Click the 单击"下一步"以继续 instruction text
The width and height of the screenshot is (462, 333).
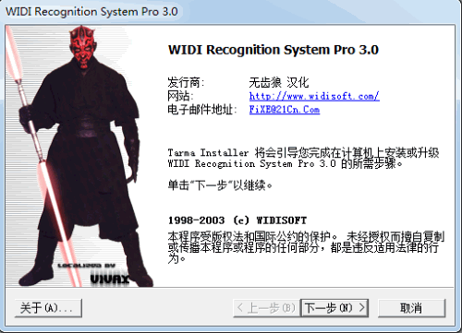point(220,185)
